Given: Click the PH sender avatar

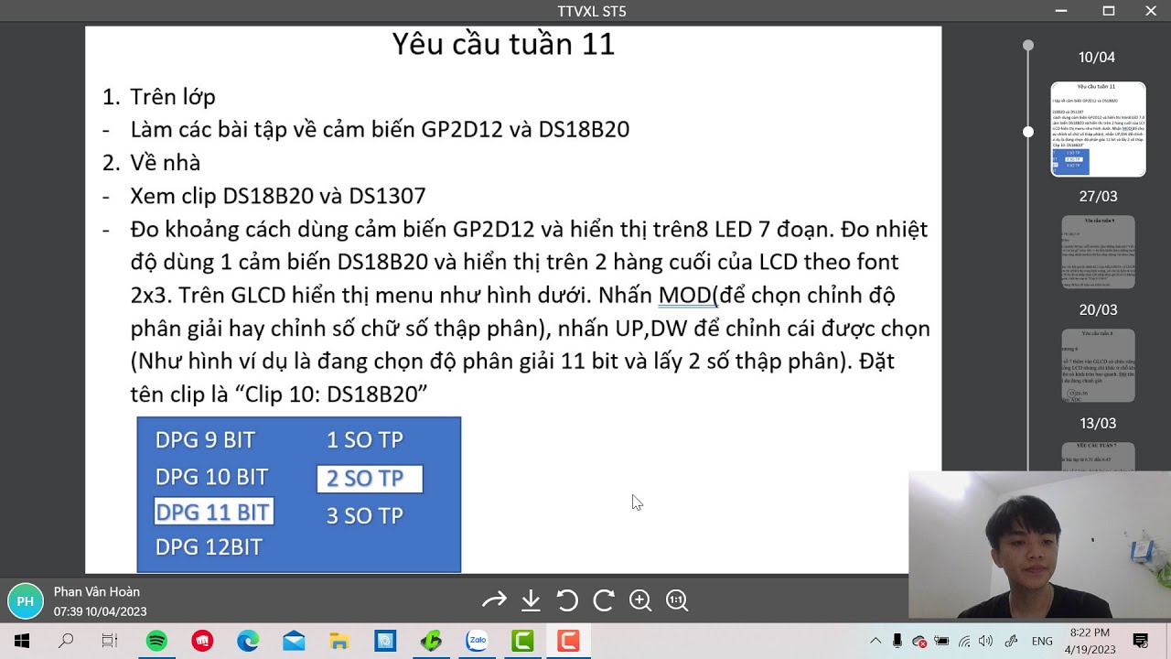Looking at the screenshot, I should pyautogui.click(x=26, y=601).
